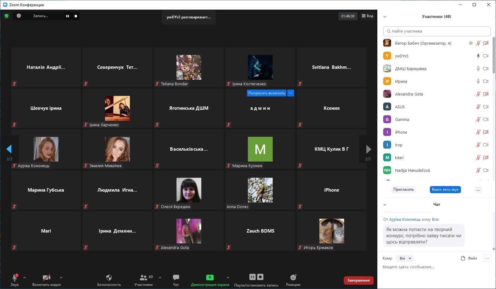Toggle camera with Включить видео button
Viewport: 496px width, 289px height.
point(47,278)
